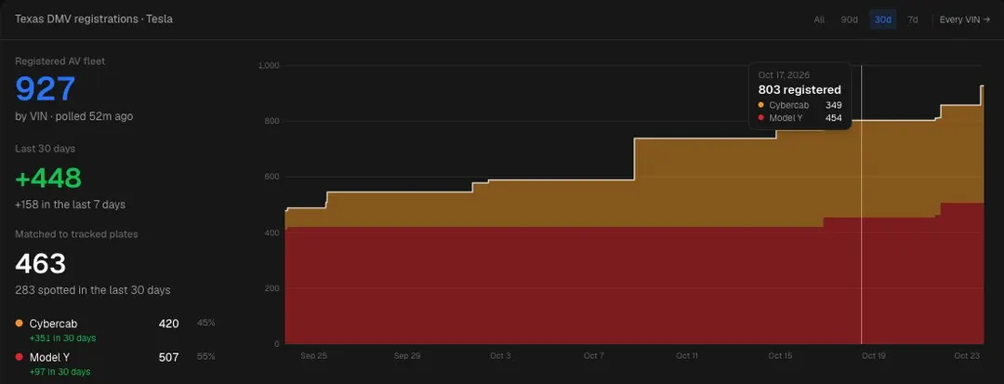Click the 400 y-axis label
1004x384 pixels.
coord(271,232)
